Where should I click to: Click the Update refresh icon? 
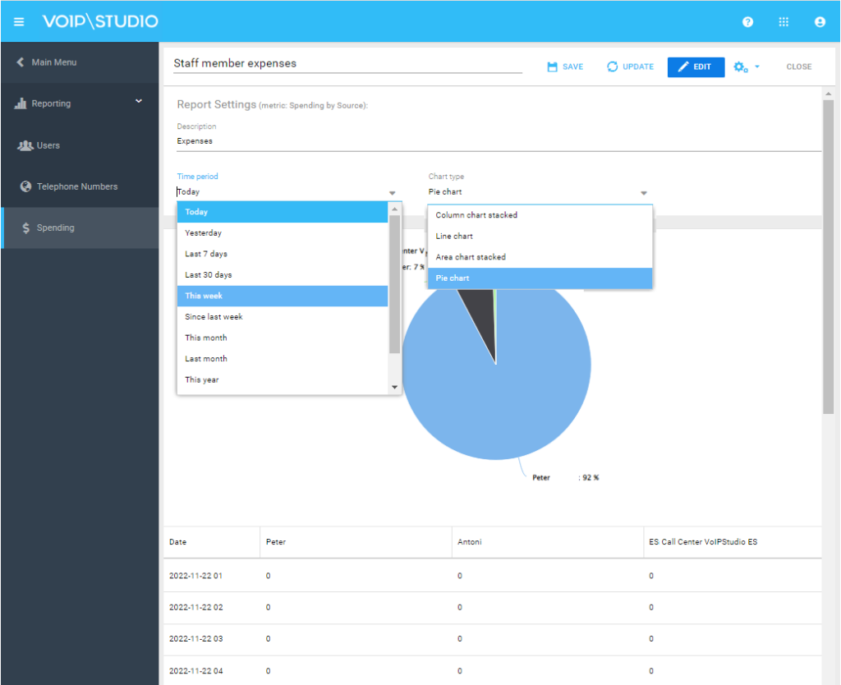coord(614,67)
